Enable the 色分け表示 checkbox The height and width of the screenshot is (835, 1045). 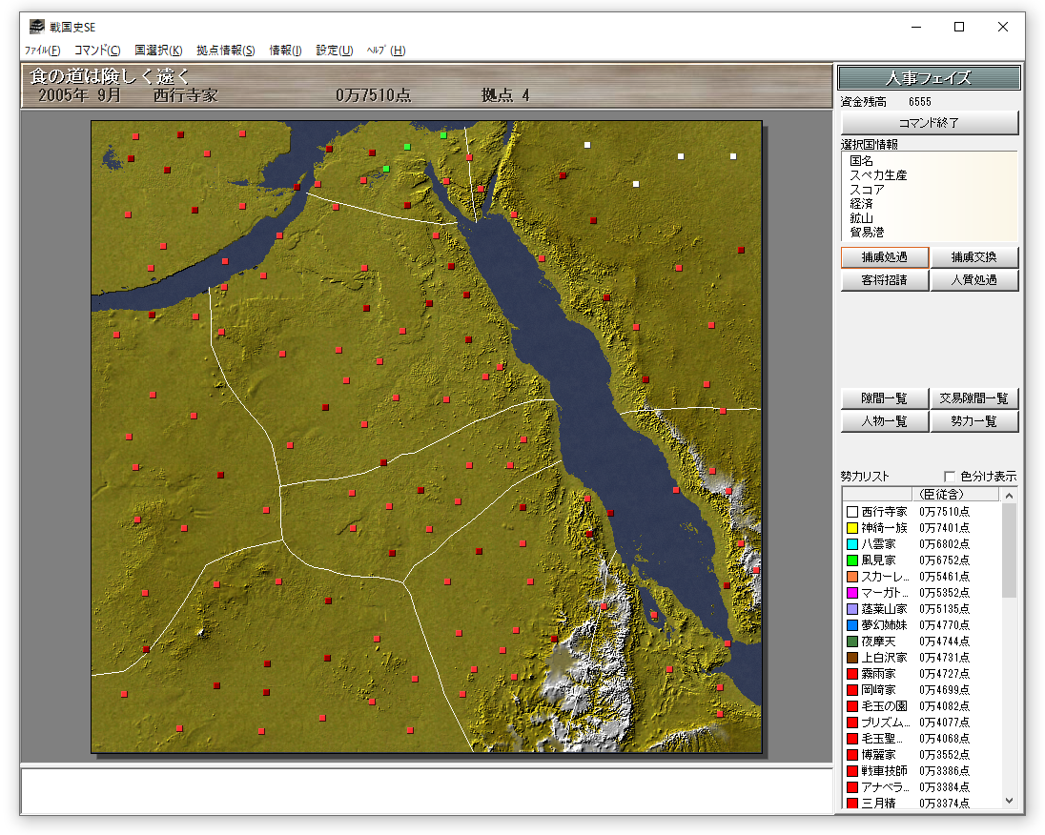coord(950,477)
